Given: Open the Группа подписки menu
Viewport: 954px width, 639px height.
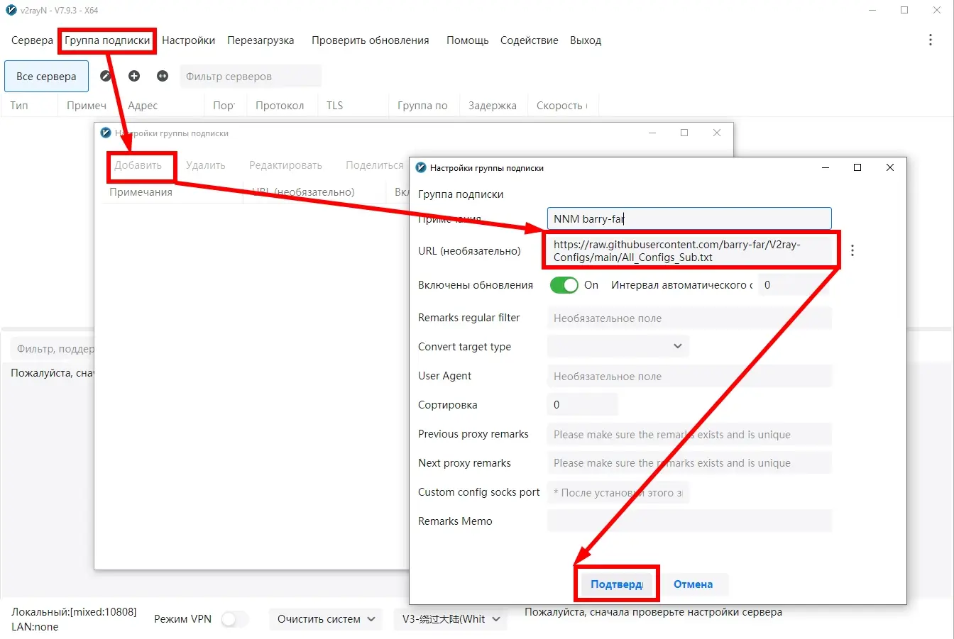Looking at the screenshot, I should point(107,40).
